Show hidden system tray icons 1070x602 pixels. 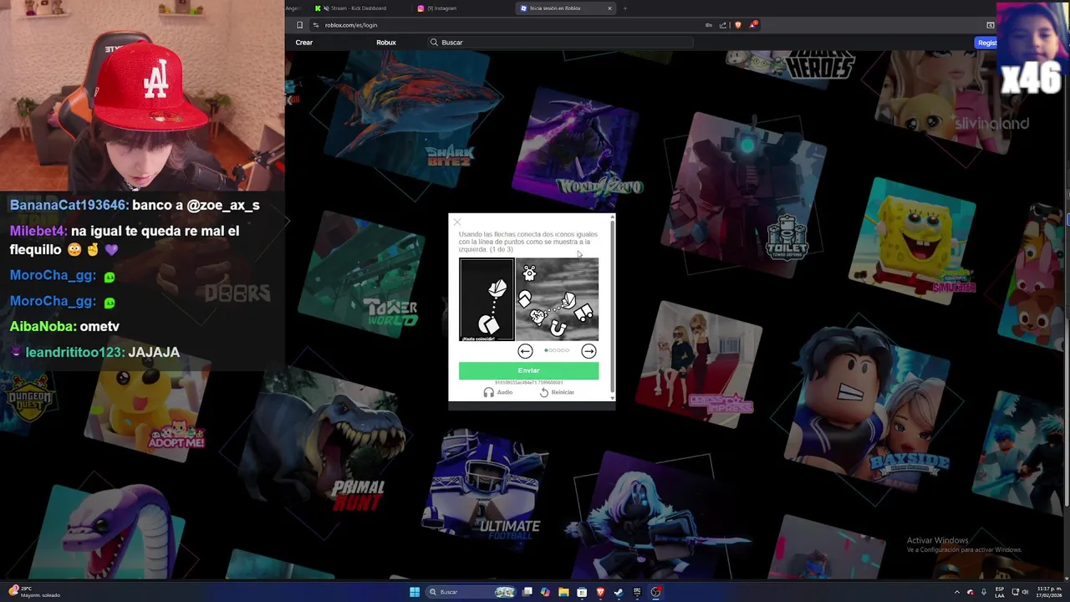[x=957, y=592]
